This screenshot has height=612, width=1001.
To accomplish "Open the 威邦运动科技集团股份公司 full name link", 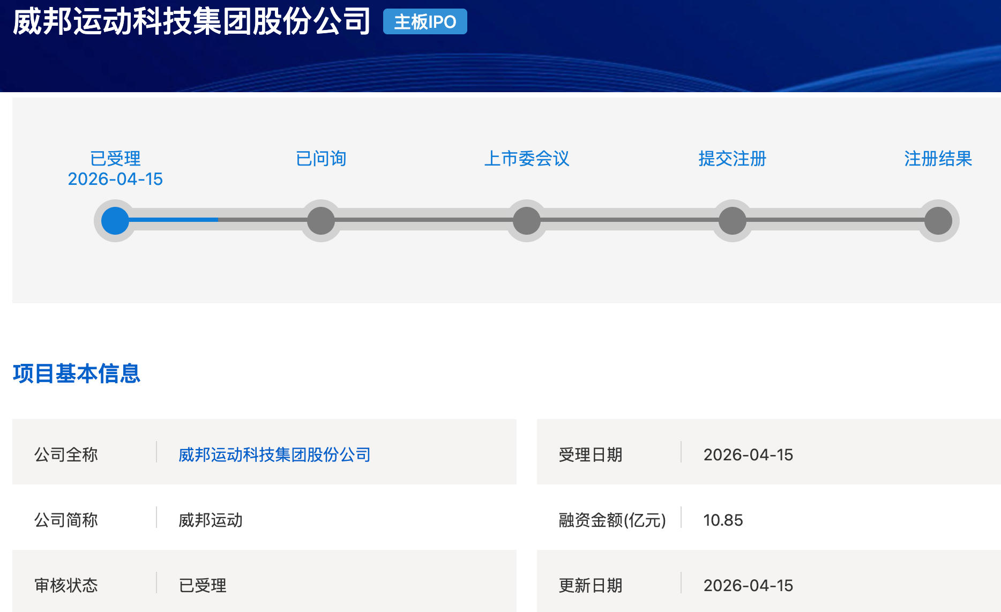I will click(274, 454).
